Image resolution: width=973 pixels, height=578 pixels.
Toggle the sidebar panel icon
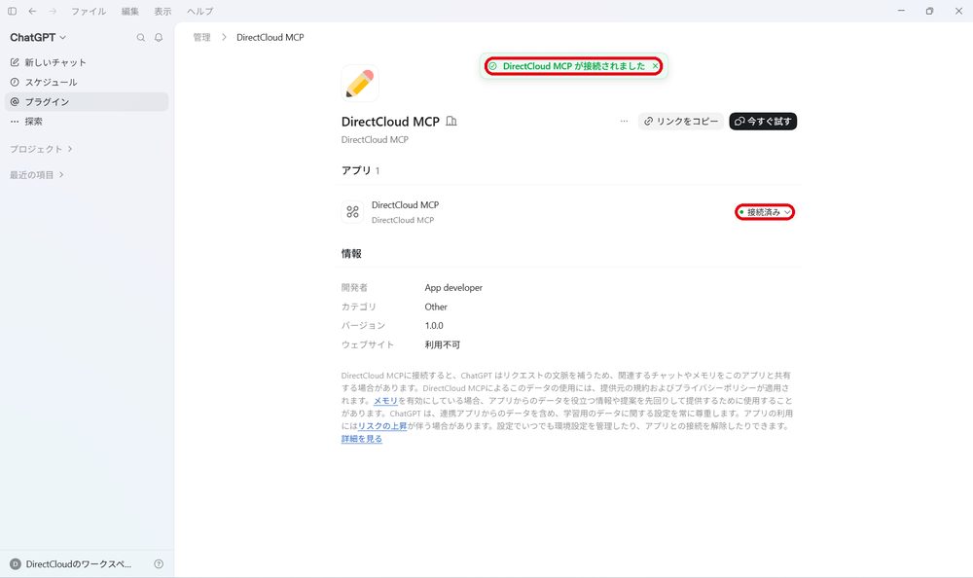(x=12, y=11)
